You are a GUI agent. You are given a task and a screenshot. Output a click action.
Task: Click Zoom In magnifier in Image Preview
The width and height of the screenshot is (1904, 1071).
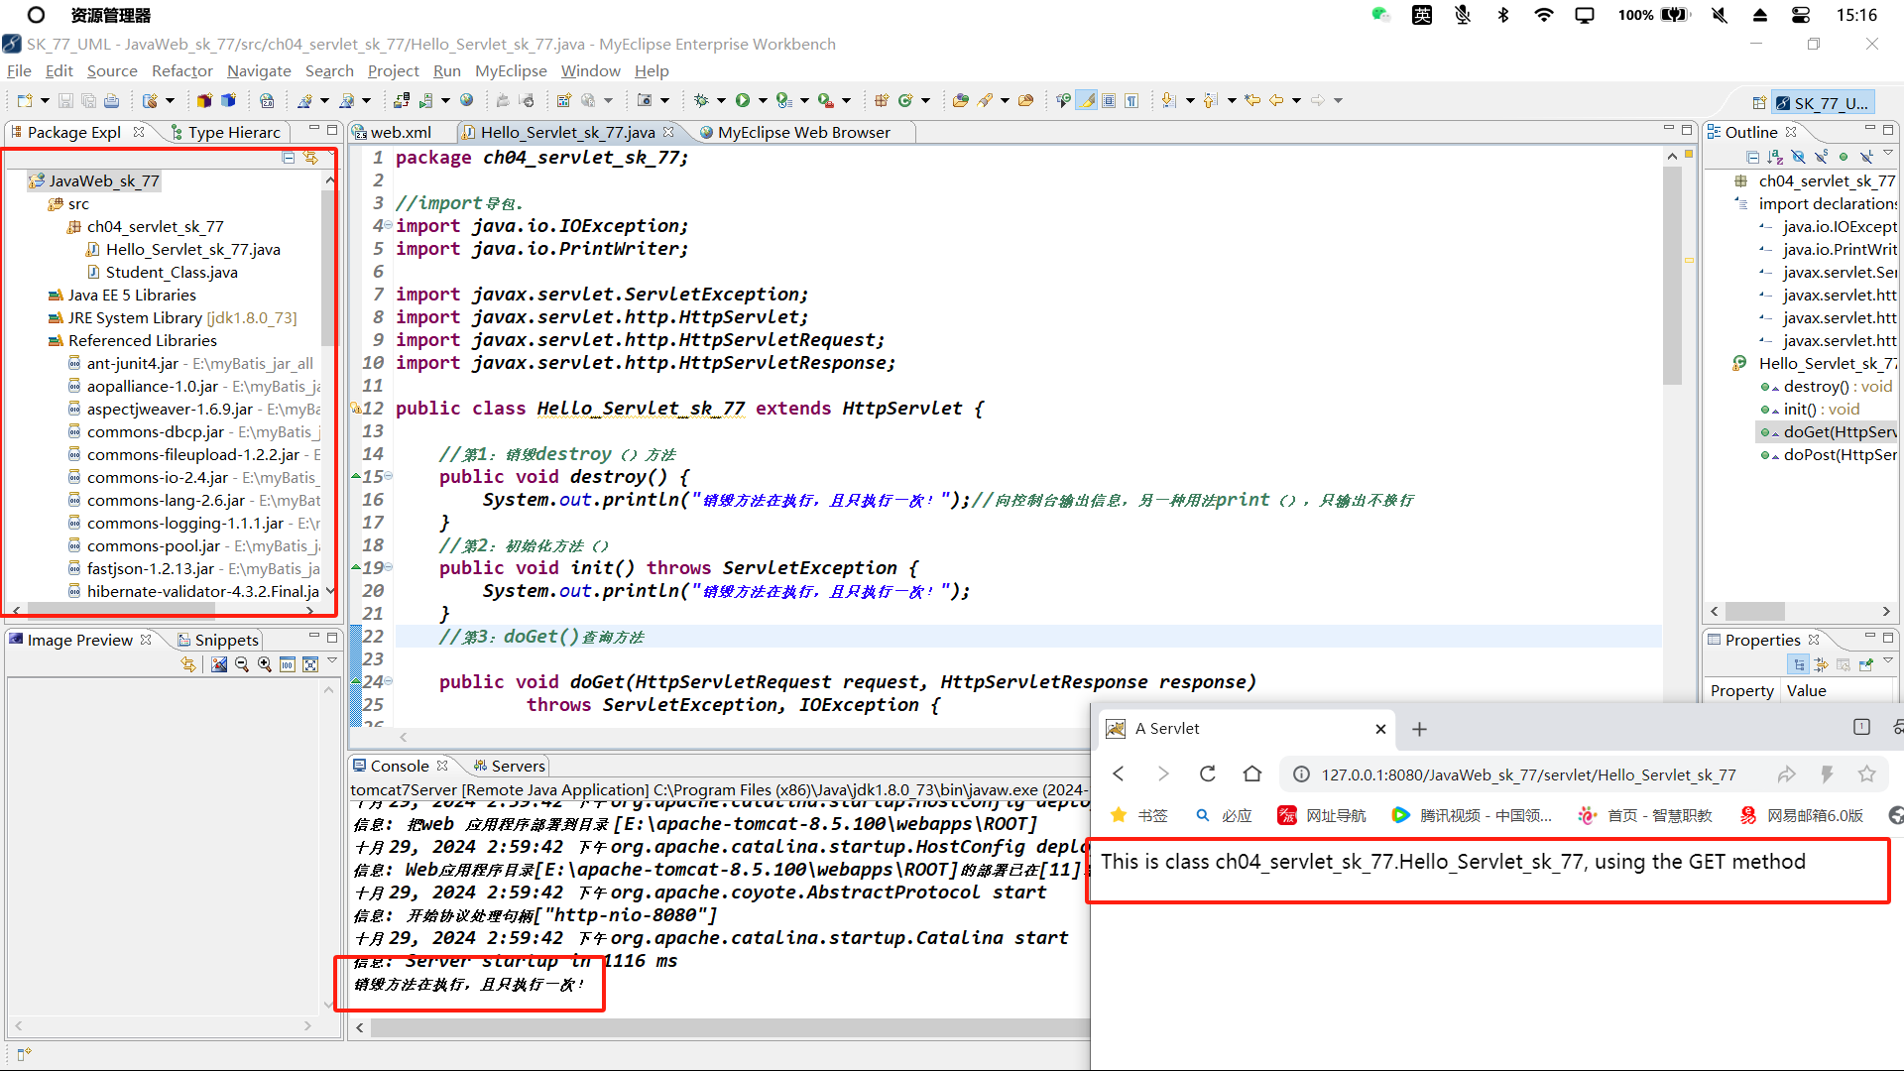click(265, 664)
